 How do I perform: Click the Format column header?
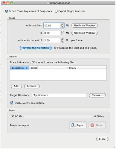pyautogui.click(x=33, y=68)
